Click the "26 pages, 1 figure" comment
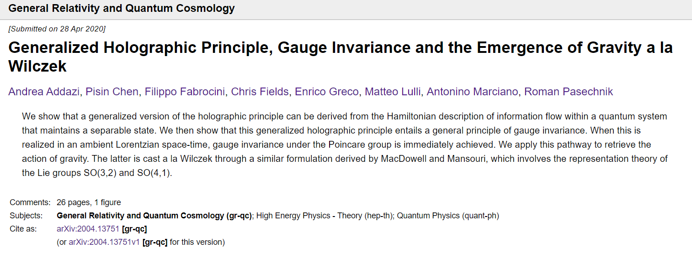This screenshot has height=253, width=692. (89, 202)
